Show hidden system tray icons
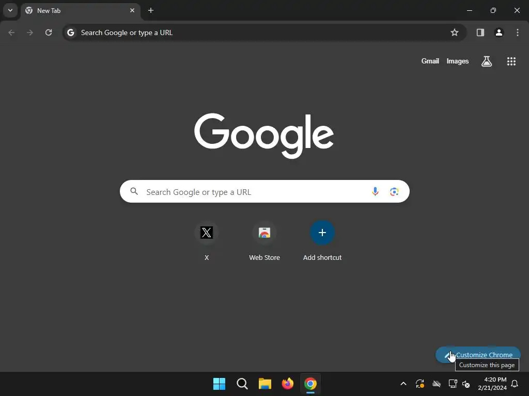The image size is (529, 396). click(x=403, y=384)
